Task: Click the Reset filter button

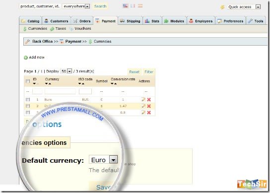Action: (135, 72)
